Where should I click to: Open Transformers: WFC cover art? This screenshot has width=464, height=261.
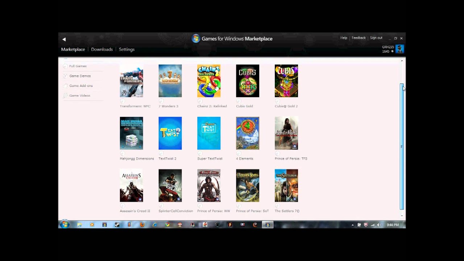pyautogui.click(x=132, y=81)
